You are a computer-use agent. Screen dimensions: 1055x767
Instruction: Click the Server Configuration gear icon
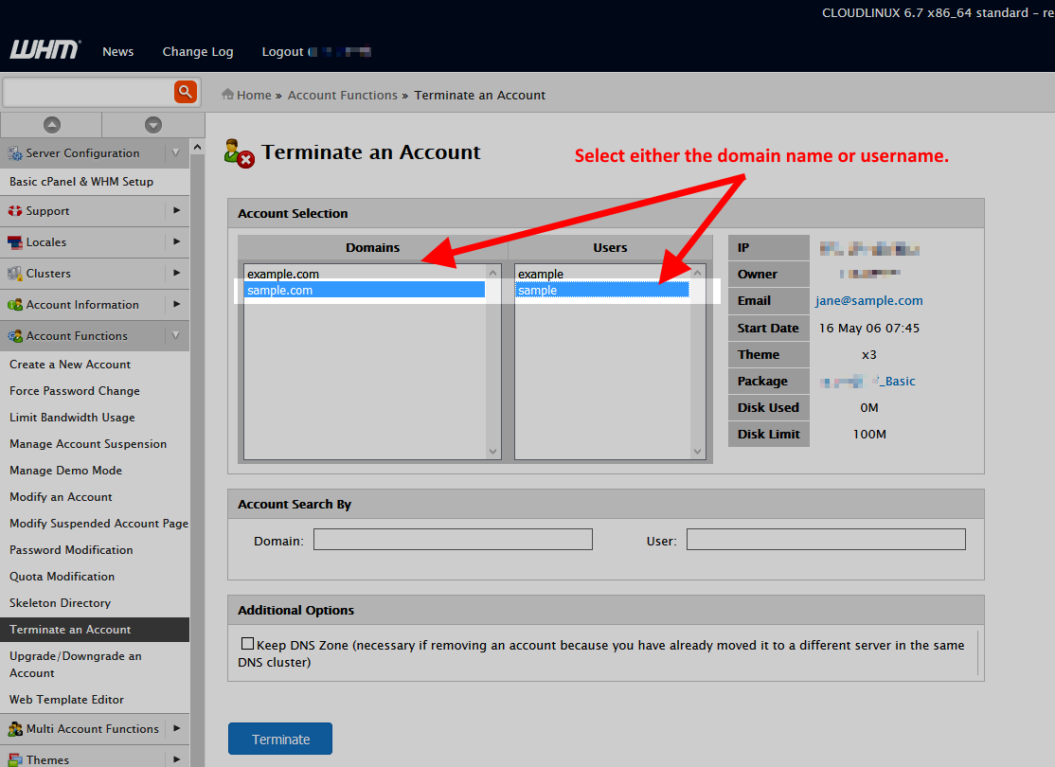coord(15,153)
